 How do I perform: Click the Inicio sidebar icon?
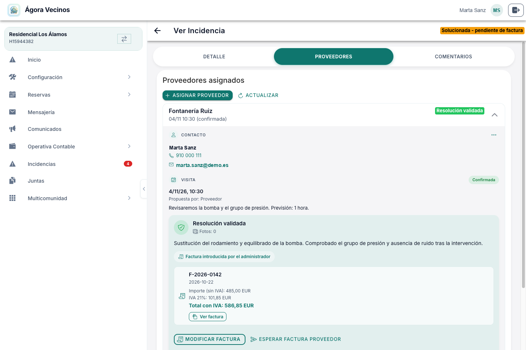click(x=12, y=60)
